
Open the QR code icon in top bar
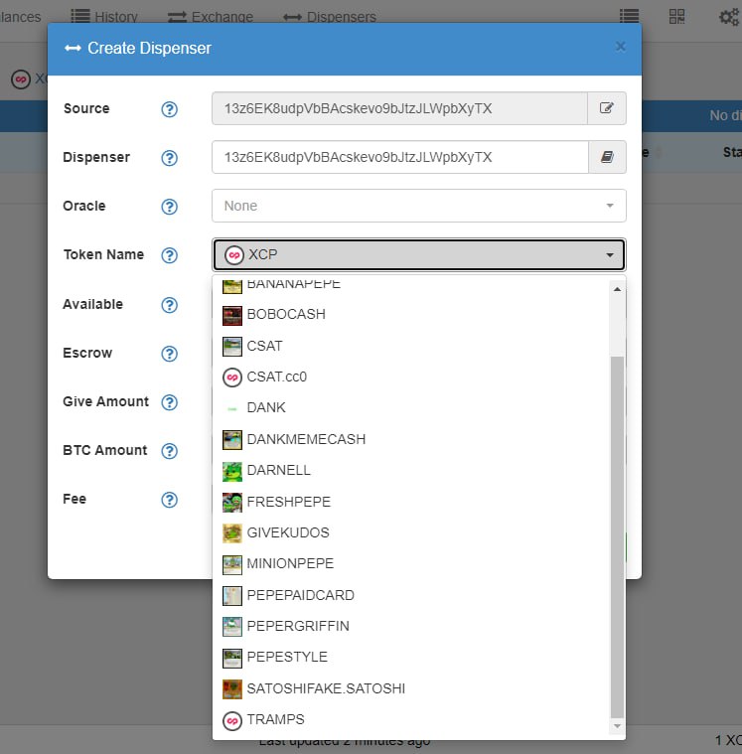(676, 16)
